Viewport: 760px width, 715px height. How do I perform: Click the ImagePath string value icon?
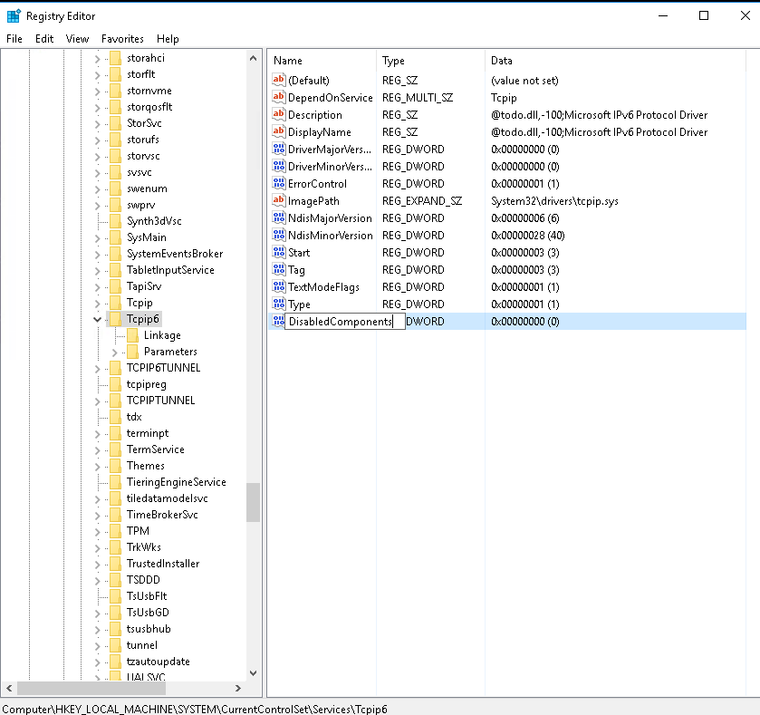pyautogui.click(x=279, y=201)
